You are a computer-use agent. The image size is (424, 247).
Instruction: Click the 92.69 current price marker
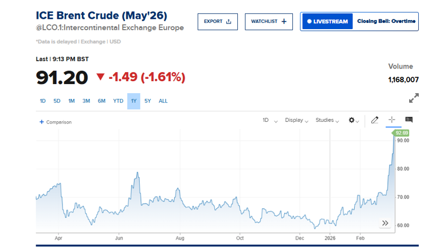pos(401,133)
